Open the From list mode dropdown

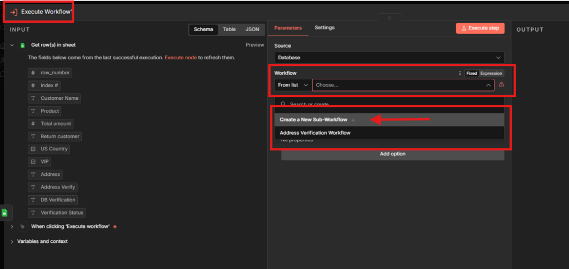[293, 85]
